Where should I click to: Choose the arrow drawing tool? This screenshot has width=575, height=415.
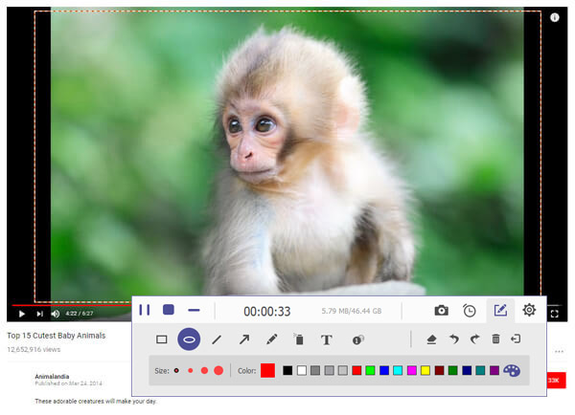point(244,339)
